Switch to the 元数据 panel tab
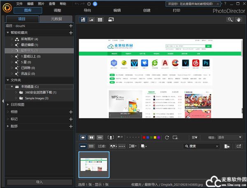The width and height of the screenshot is (247, 188). coord(56,19)
